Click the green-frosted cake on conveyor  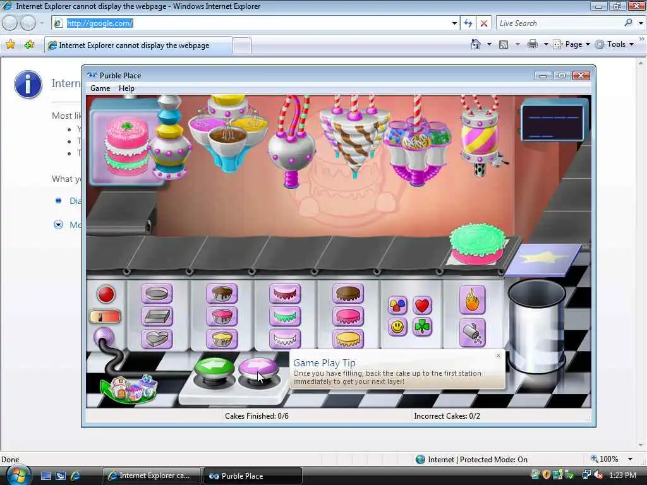point(478,244)
